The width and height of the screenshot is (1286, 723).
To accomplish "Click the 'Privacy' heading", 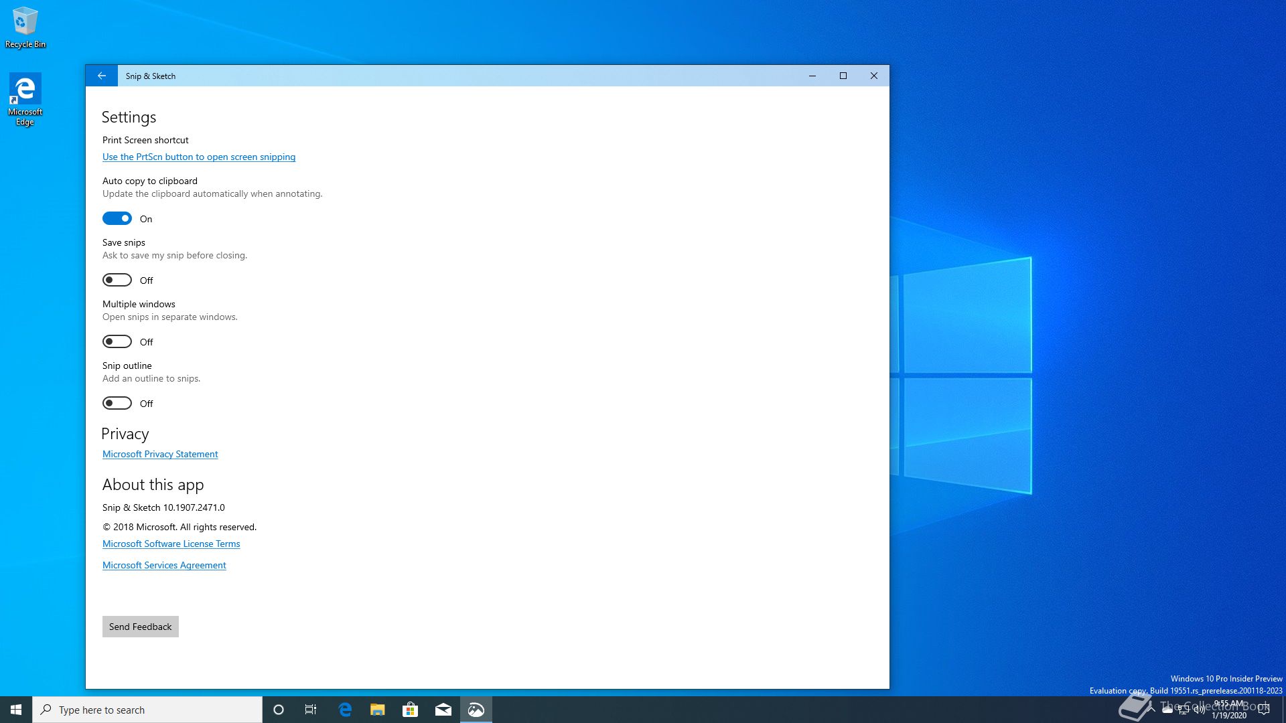I will click(125, 434).
